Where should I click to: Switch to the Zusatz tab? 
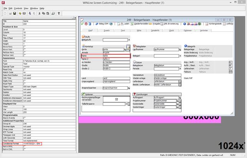107,30
